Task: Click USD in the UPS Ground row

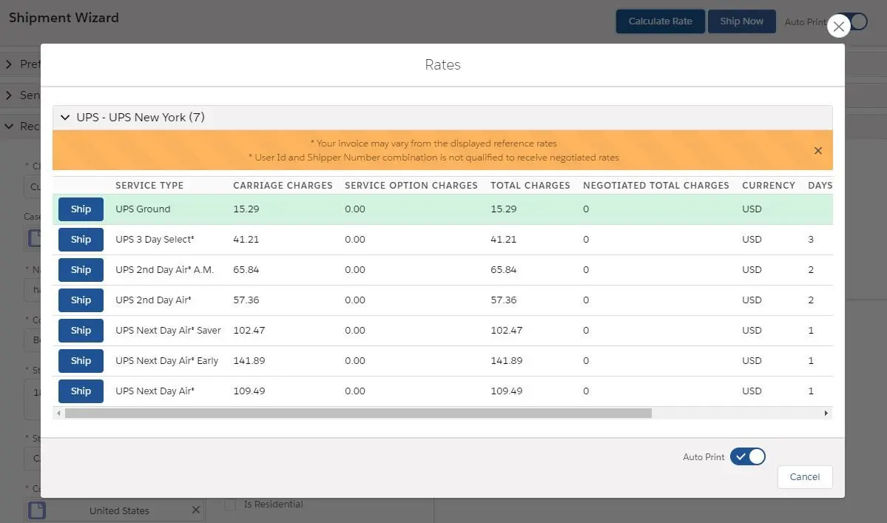Action: click(x=752, y=209)
